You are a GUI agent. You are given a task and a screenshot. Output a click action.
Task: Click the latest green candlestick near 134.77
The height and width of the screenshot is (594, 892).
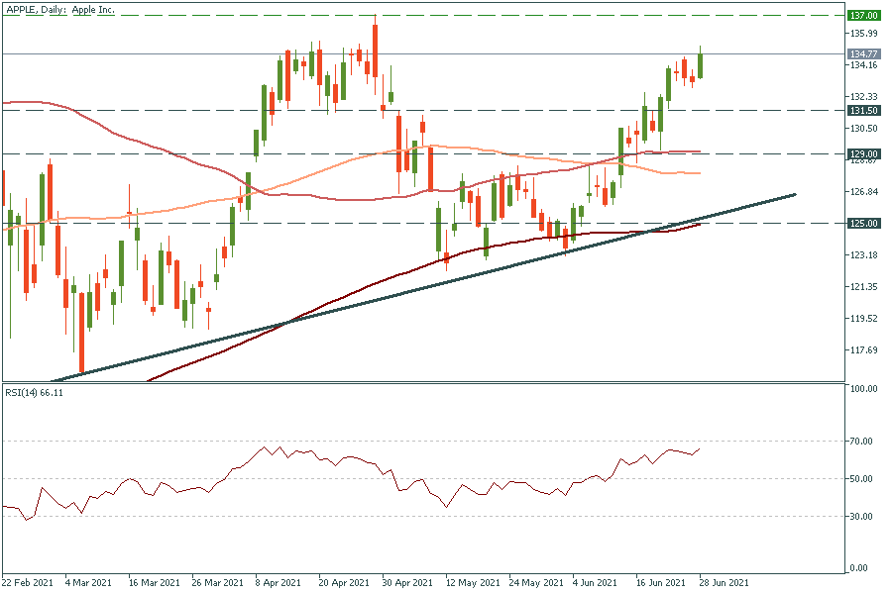(x=701, y=65)
